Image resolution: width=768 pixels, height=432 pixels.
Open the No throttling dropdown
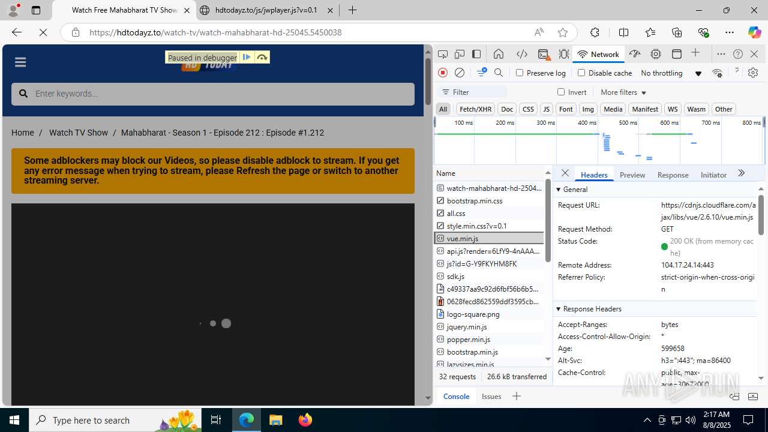point(671,73)
